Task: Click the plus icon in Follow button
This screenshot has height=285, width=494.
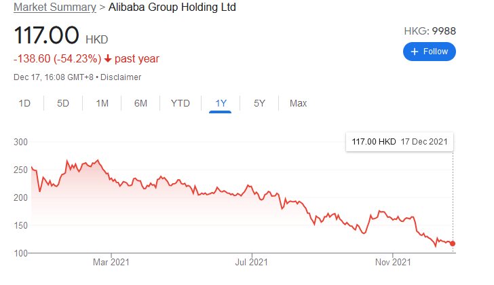Action: [415, 51]
